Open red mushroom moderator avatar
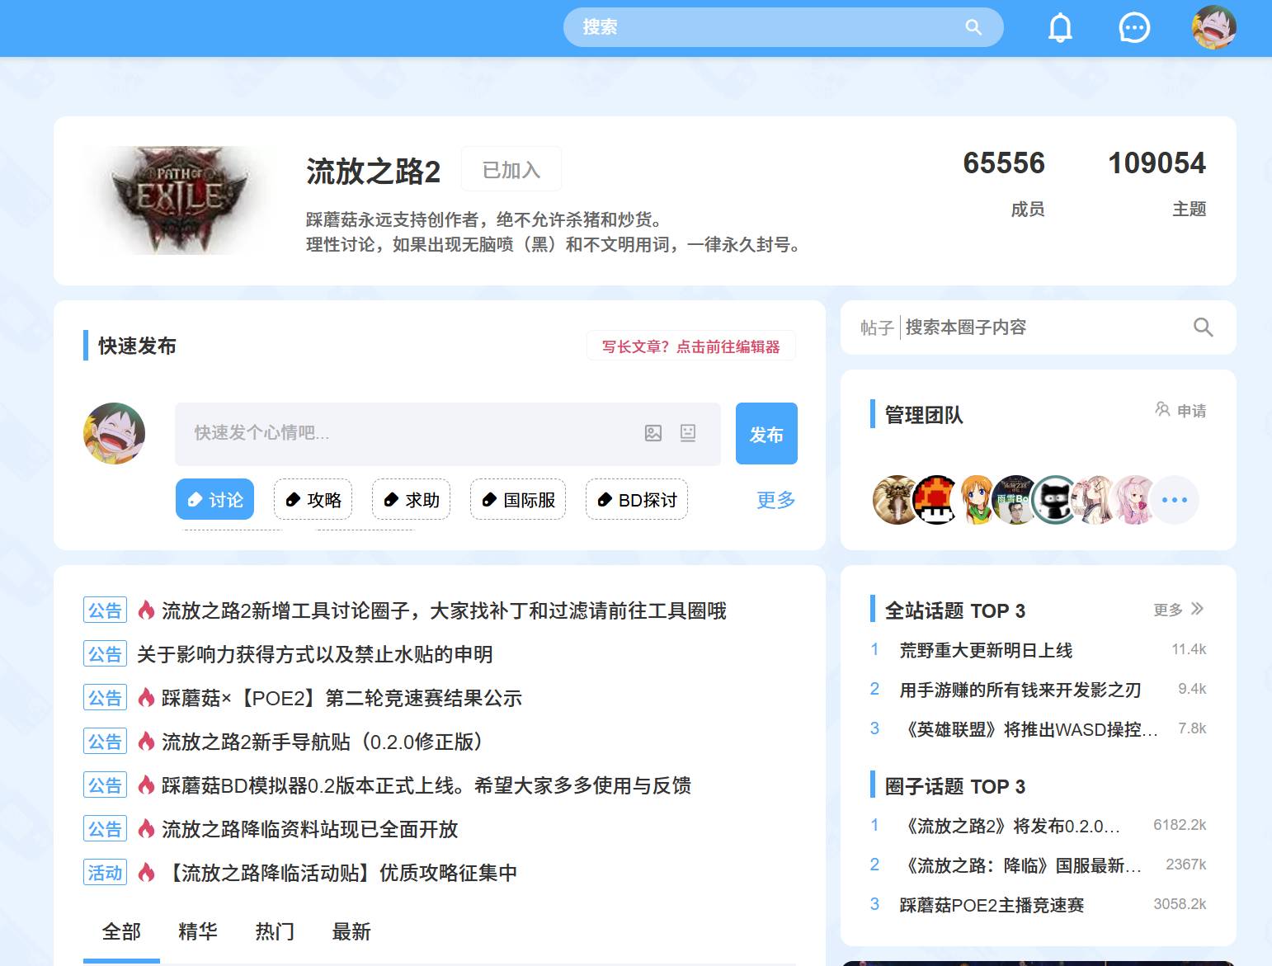This screenshot has height=966, width=1272. pyautogui.click(x=936, y=500)
